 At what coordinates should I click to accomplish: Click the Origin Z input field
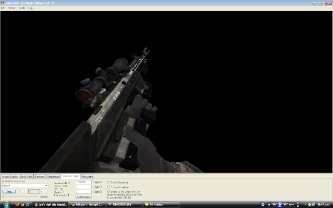pos(83,192)
